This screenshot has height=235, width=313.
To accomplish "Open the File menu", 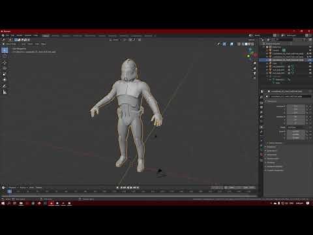I will pos(7,35).
